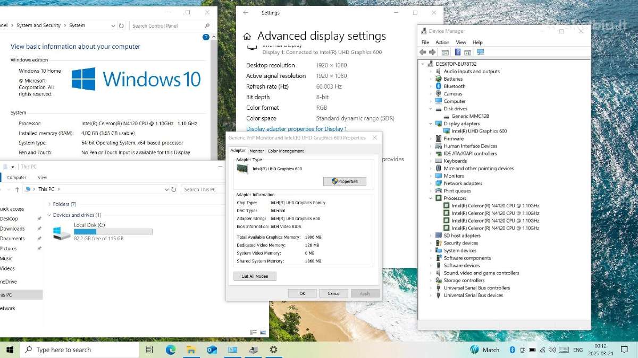Expand the Universal Serial Bus controllers node
The image size is (638, 358).
click(x=431, y=287)
